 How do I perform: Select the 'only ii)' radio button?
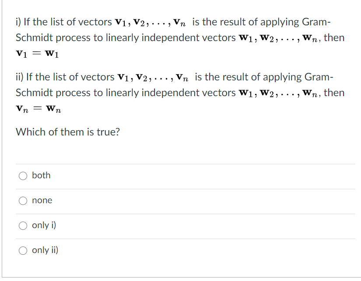23,250
